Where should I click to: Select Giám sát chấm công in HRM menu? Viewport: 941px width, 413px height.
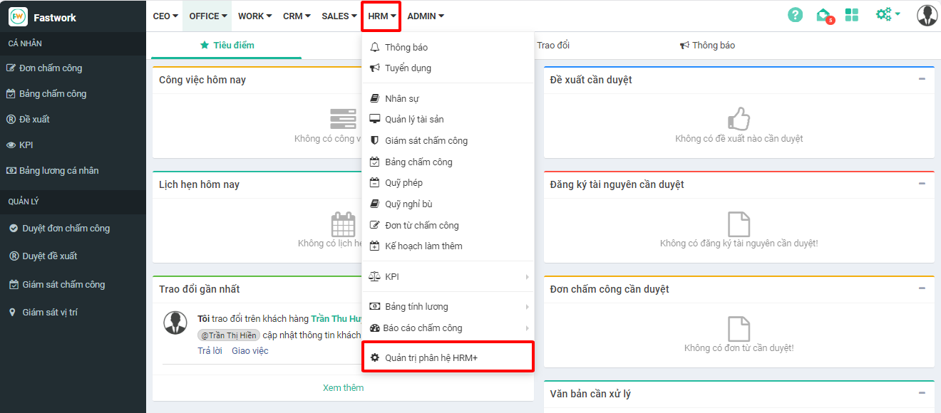(426, 141)
